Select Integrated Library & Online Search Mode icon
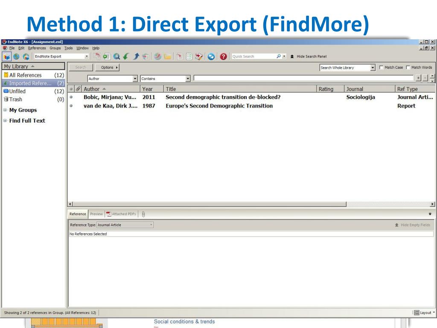 click(x=26, y=56)
